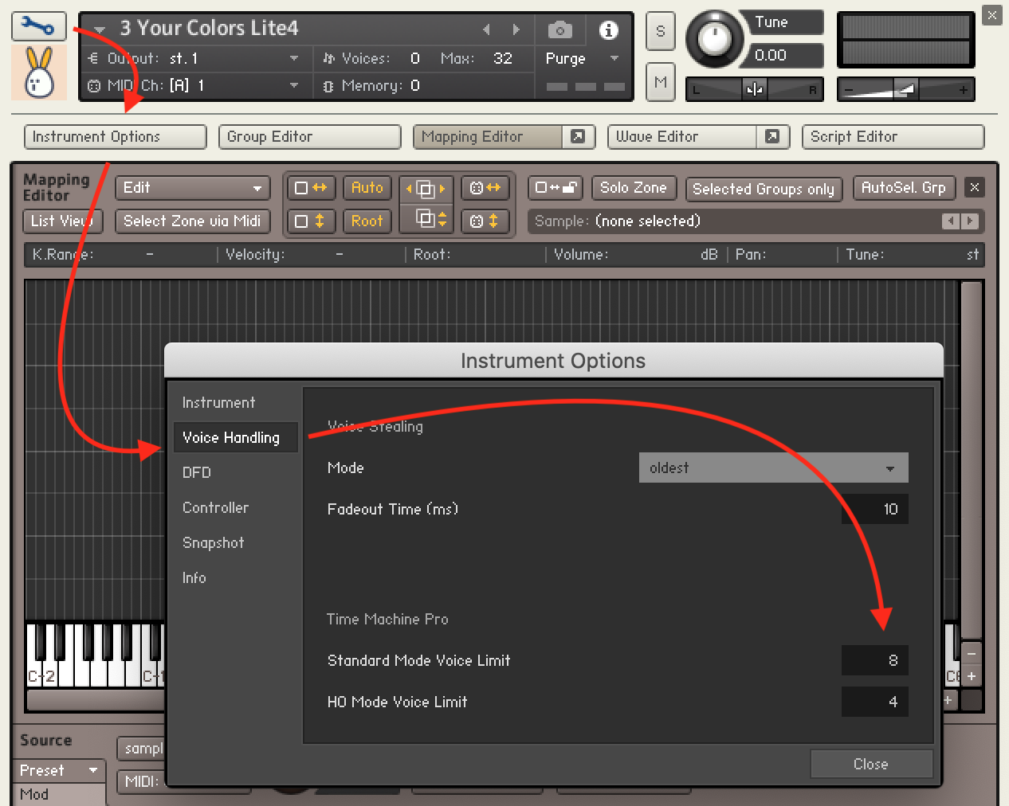Screen dimensions: 1009x806
Task: Select the DFD options tab
Action: point(197,473)
